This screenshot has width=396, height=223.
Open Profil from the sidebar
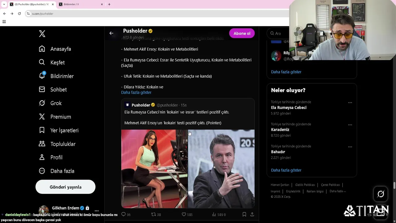point(51,157)
